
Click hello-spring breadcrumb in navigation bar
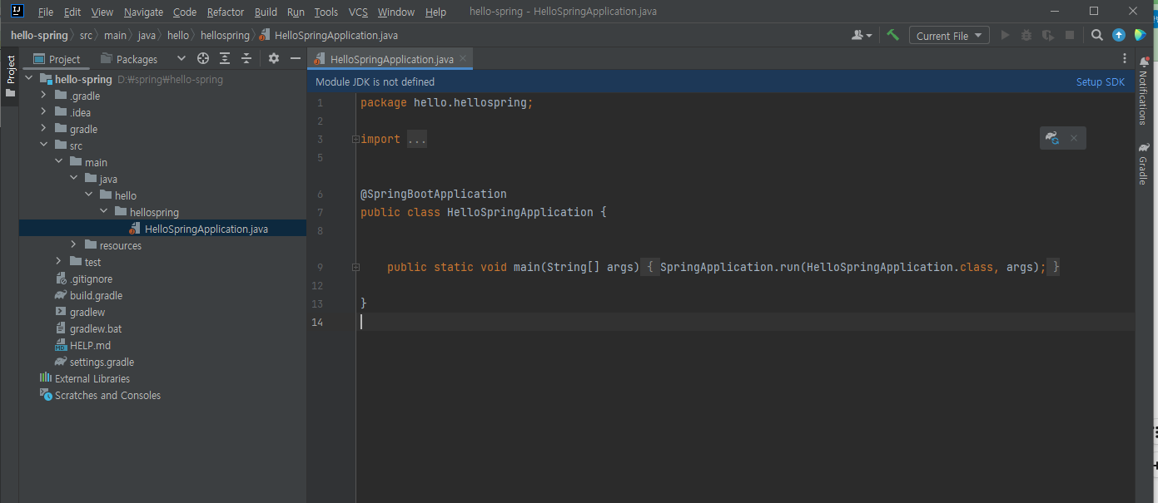[39, 36]
